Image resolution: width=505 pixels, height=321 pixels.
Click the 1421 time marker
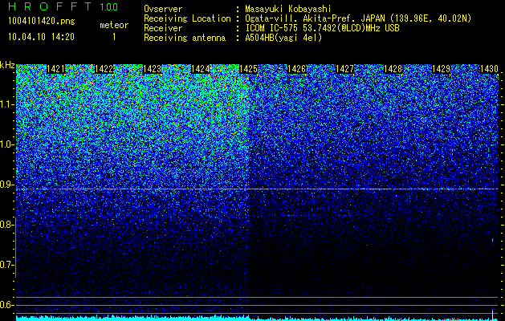[55, 69]
